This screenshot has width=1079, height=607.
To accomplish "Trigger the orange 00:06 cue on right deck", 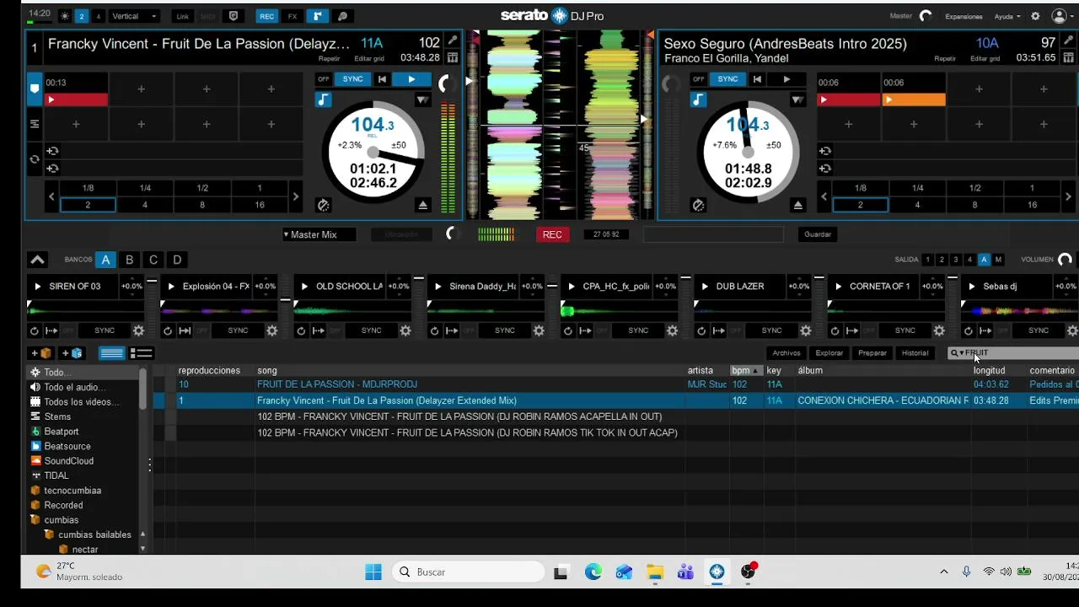I will (x=914, y=99).
